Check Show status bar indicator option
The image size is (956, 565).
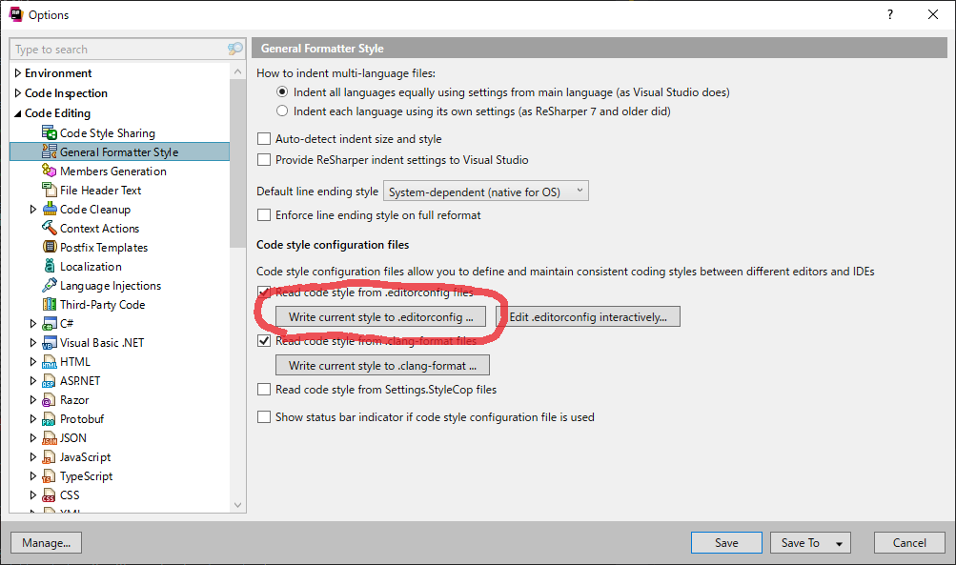pos(264,417)
